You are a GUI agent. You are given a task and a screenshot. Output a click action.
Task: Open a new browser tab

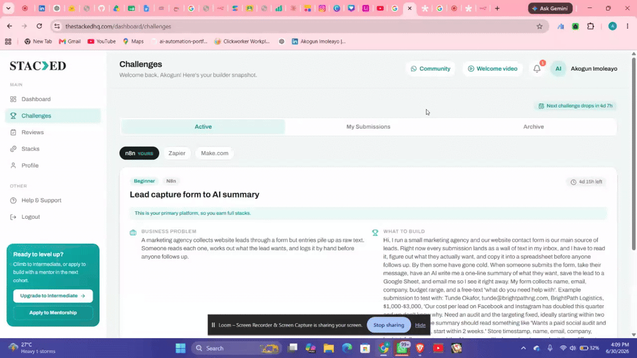click(x=497, y=8)
